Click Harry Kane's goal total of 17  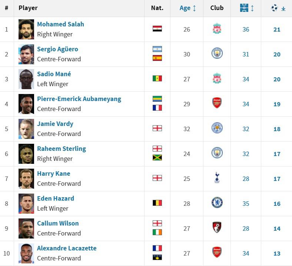pos(277,179)
